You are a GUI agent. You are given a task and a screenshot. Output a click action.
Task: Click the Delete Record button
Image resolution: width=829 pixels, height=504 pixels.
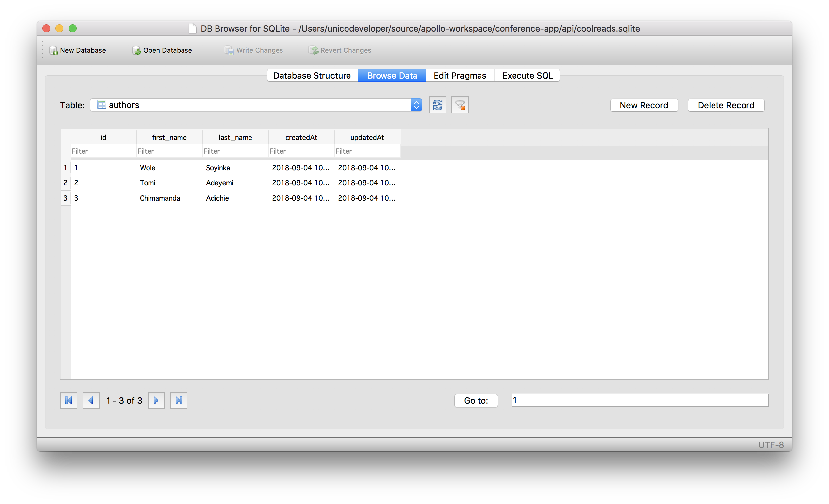click(x=726, y=105)
